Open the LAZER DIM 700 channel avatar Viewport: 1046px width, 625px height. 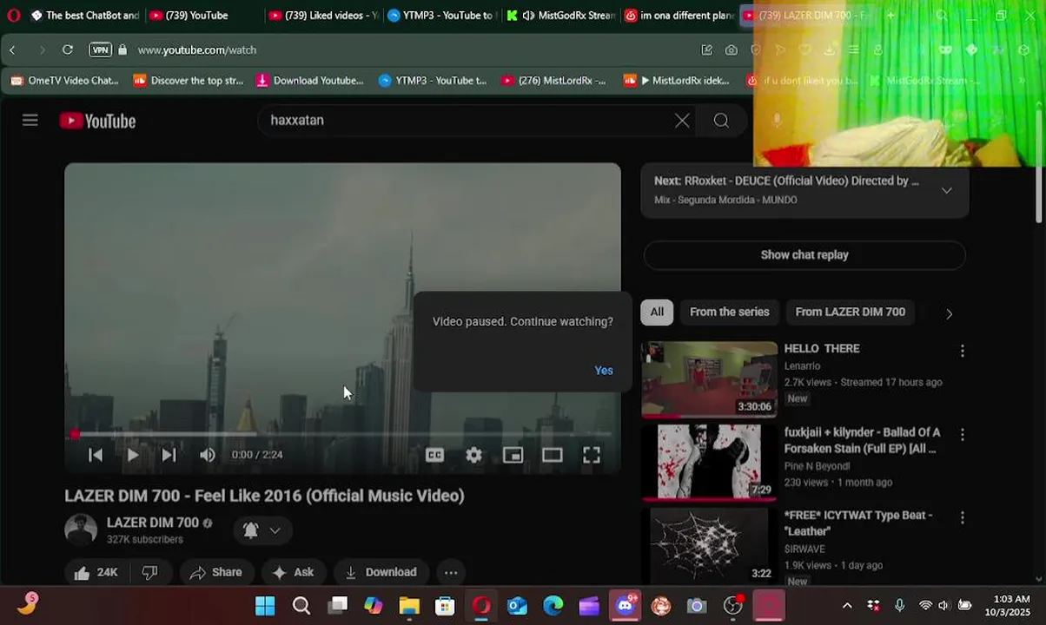[x=81, y=530]
